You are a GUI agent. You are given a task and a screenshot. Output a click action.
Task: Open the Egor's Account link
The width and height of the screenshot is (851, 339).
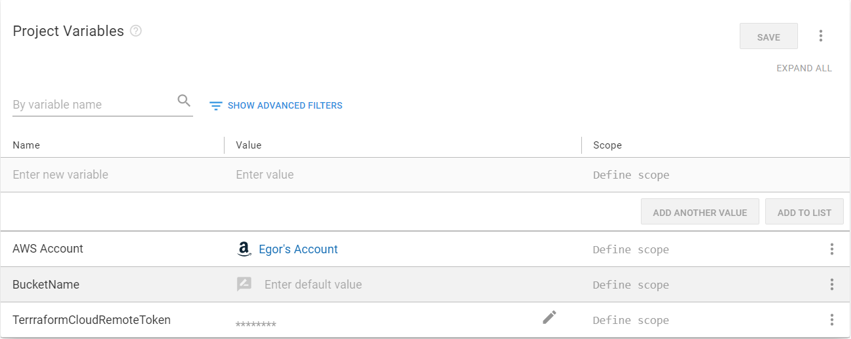[x=299, y=249]
